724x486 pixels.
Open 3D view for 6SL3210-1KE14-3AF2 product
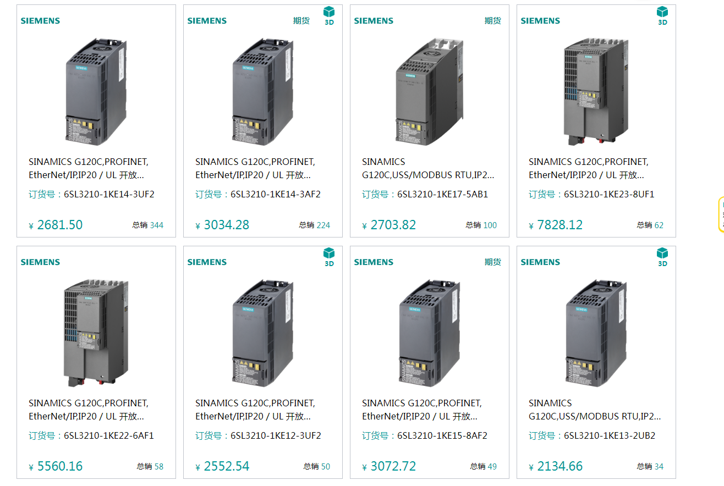(x=329, y=15)
